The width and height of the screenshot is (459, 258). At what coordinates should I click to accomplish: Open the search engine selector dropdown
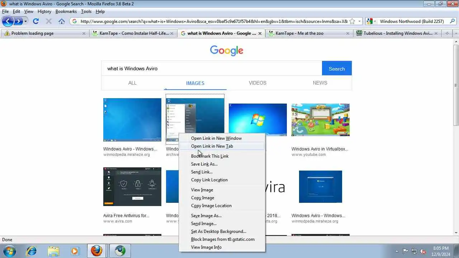click(372, 21)
